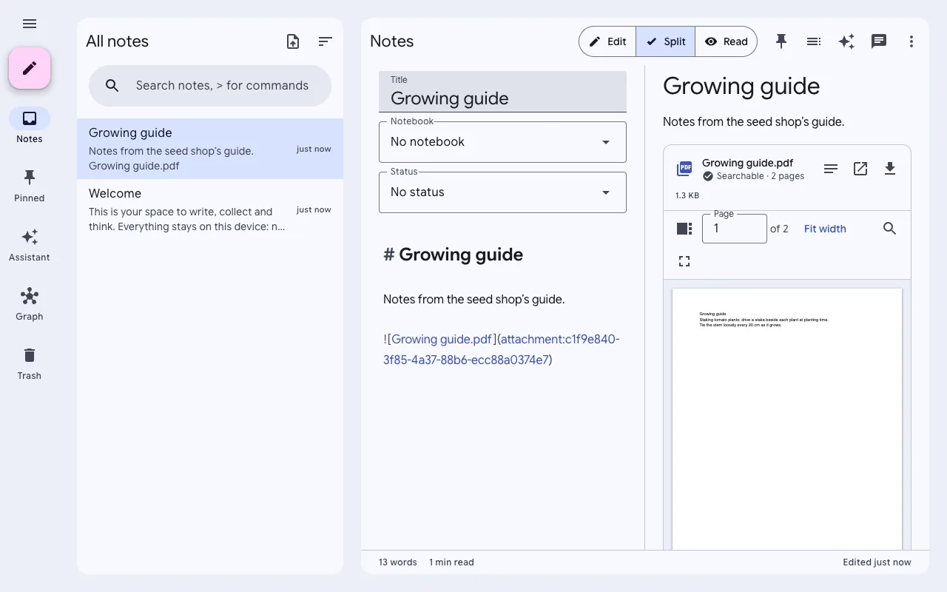
Task: Open the comments chat icon
Action: [879, 41]
